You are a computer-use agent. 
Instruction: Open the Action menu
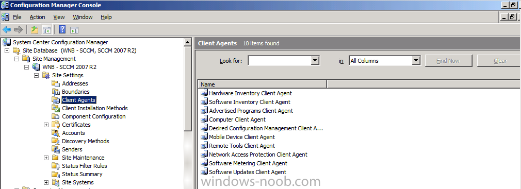[x=37, y=17]
